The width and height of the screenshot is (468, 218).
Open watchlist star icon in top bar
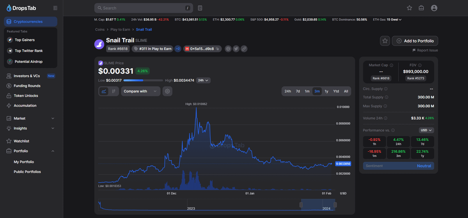point(409,8)
